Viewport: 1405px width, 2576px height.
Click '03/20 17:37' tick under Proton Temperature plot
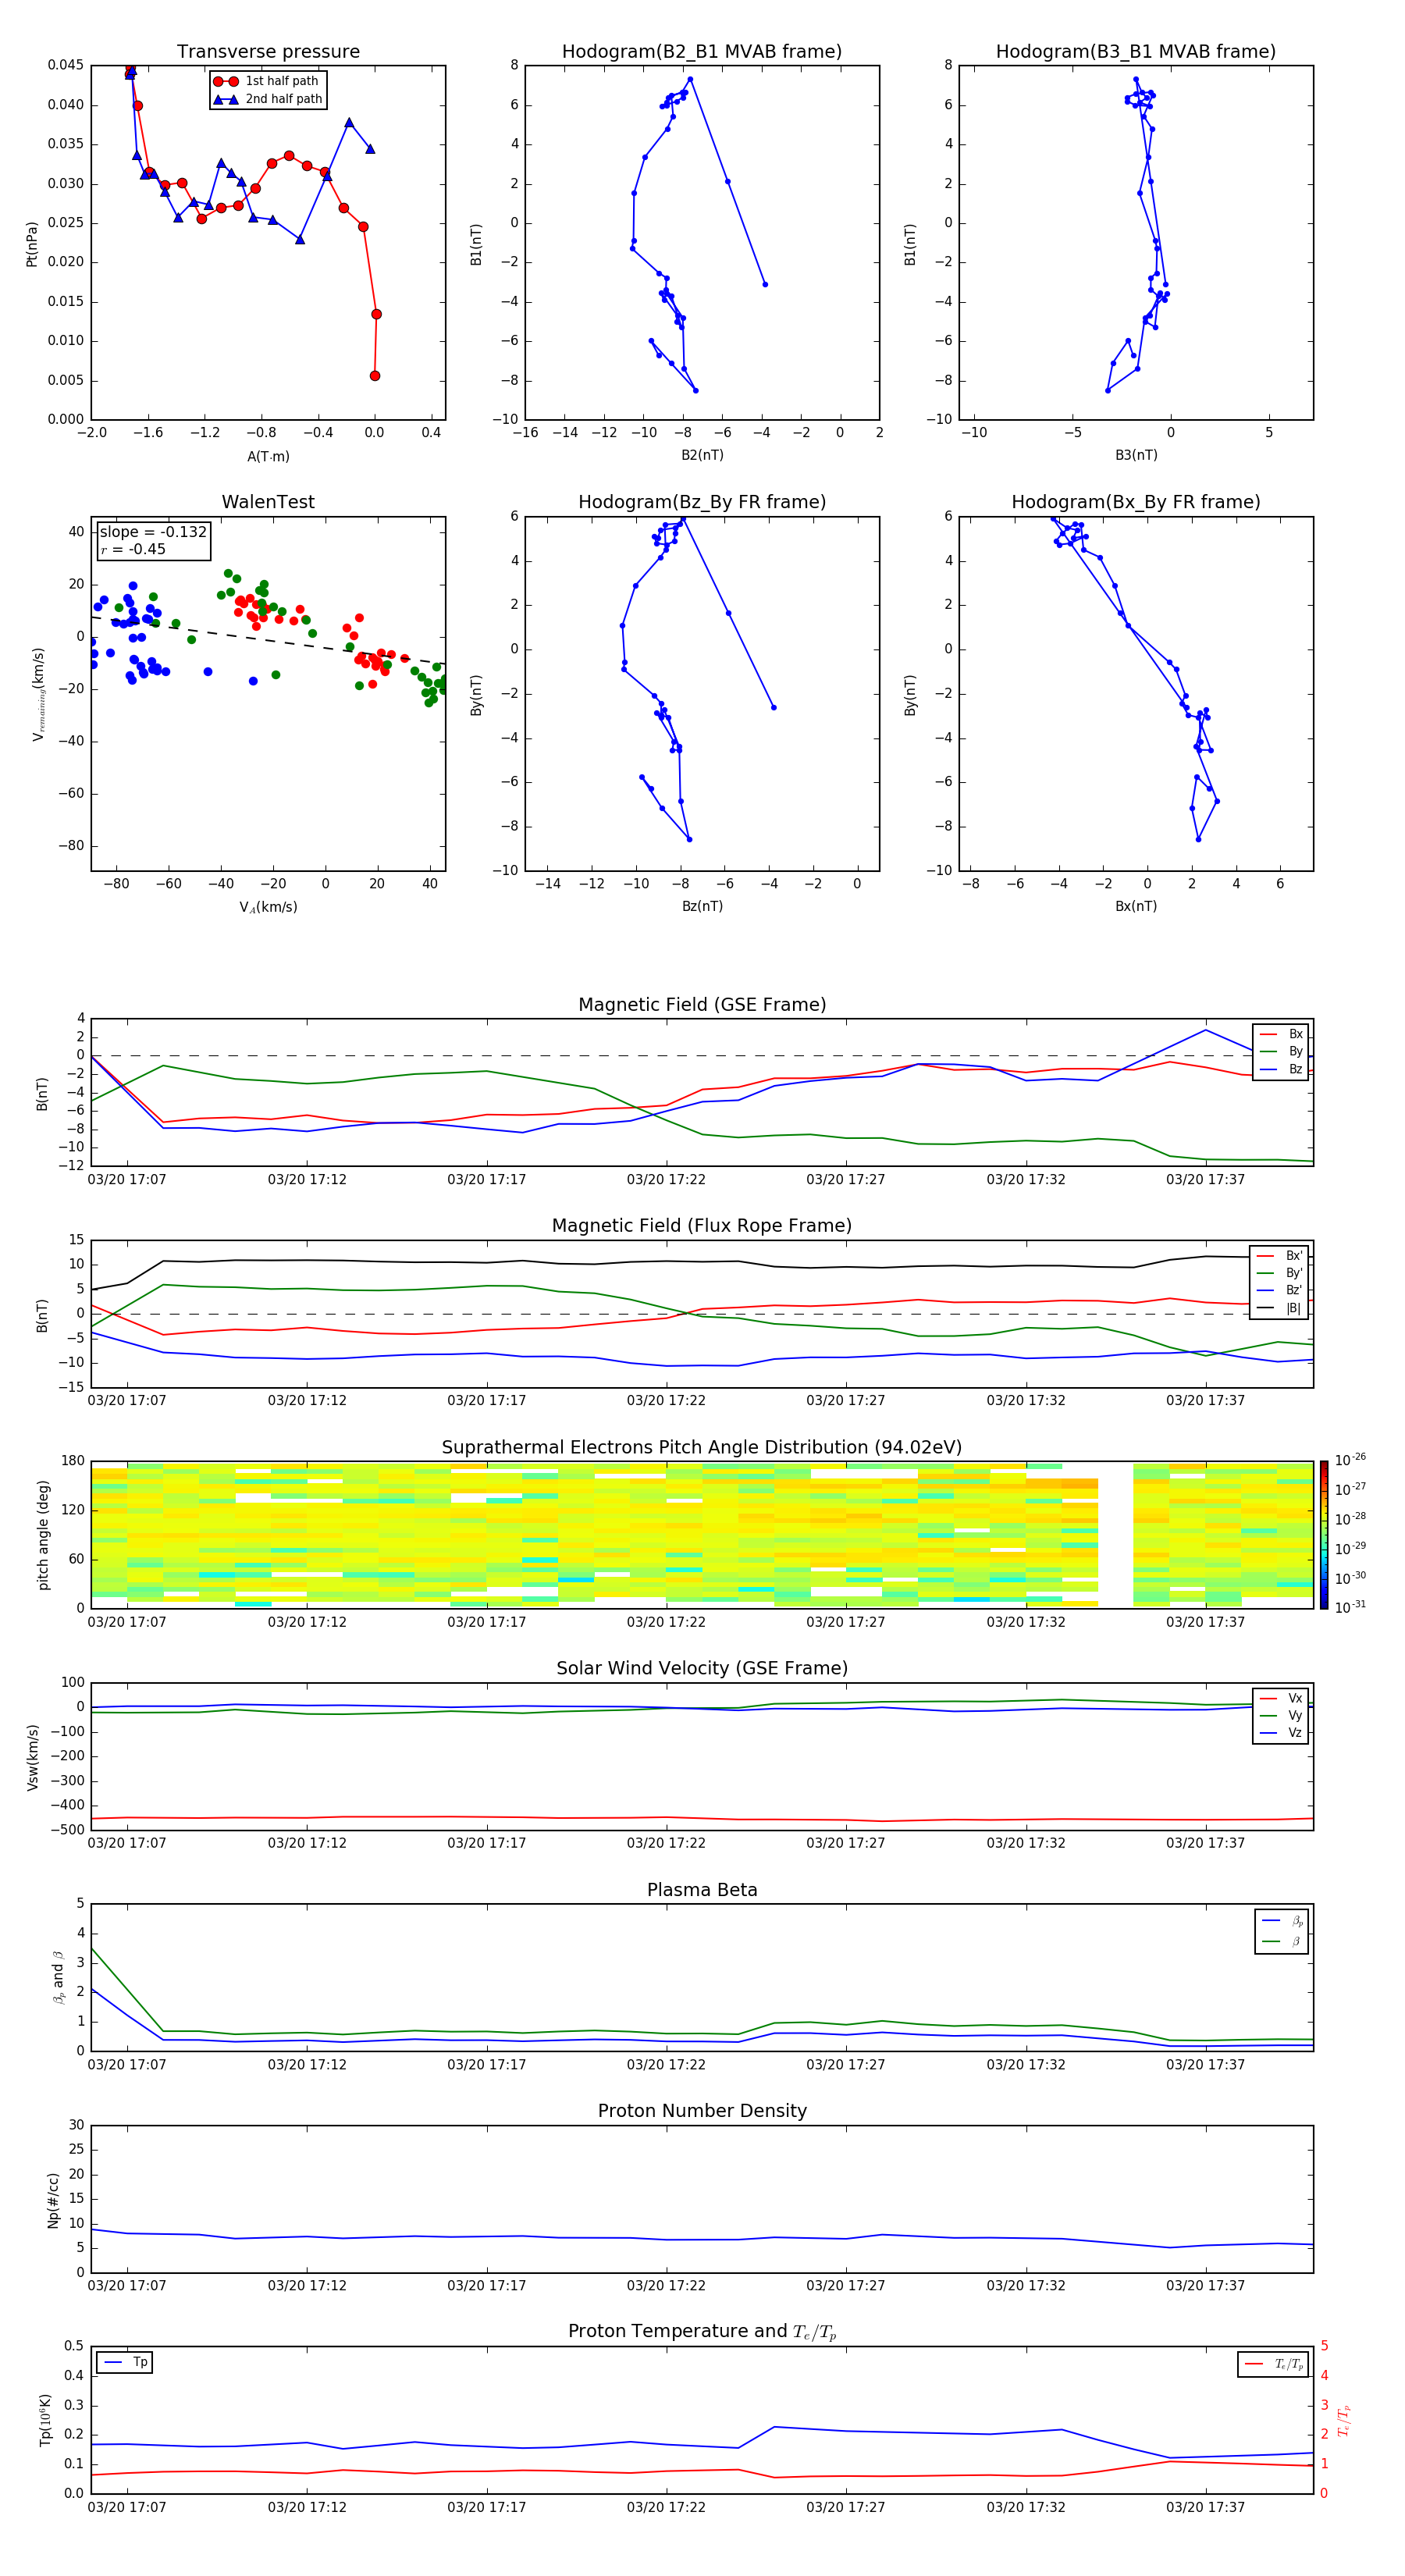(x=1205, y=2507)
